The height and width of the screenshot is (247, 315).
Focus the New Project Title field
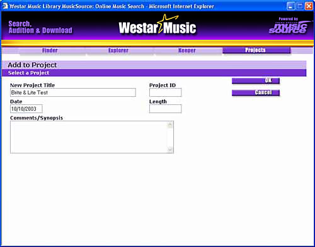click(x=73, y=92)
